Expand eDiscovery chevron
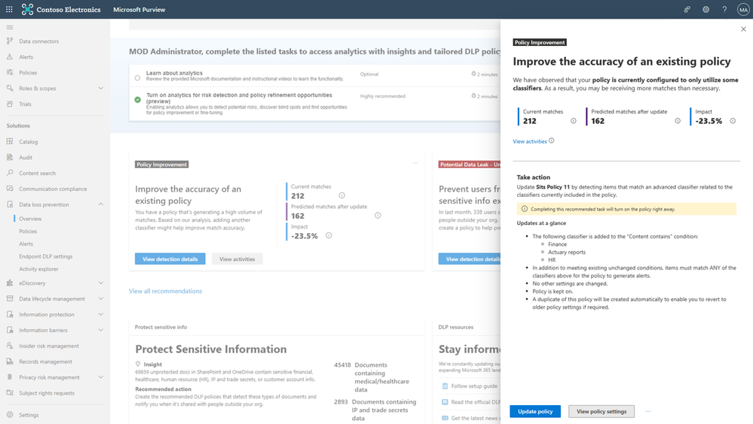The image size is (753, 424). [x=101, y=283]
